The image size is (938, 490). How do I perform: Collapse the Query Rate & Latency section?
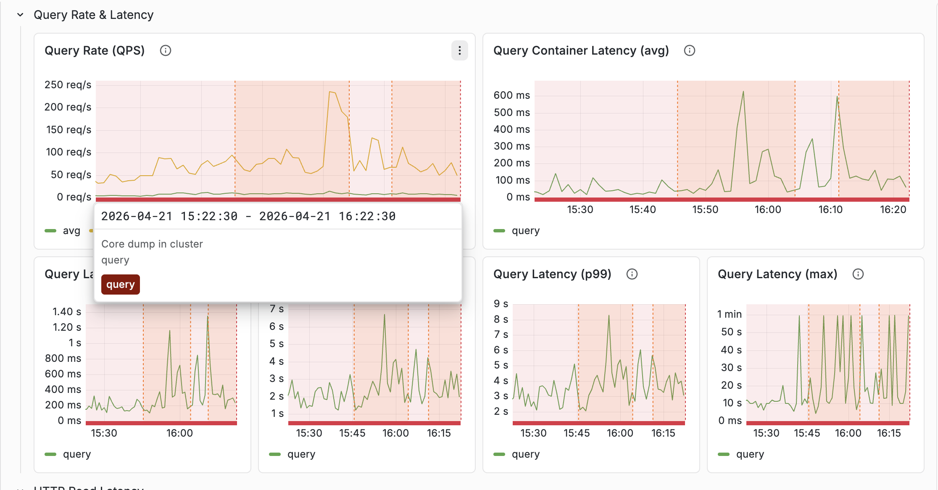[19, 15]
